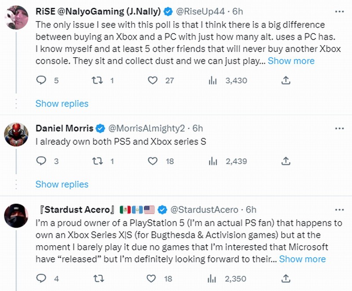Like Daniel Morris's PS5 and Xbox tweet
Screen dimensions: 352x291
point(153,161)
